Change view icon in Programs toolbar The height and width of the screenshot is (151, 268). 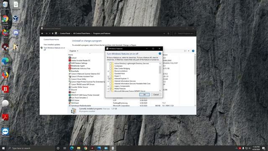tap(185, 51)
